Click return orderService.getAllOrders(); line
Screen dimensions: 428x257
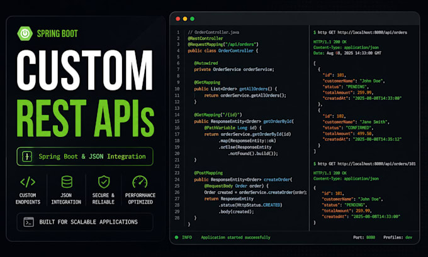[245, 96]
